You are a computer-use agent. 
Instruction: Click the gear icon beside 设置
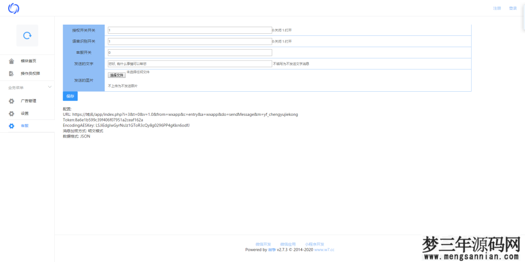pyautogui.click(x=11, y=113)
